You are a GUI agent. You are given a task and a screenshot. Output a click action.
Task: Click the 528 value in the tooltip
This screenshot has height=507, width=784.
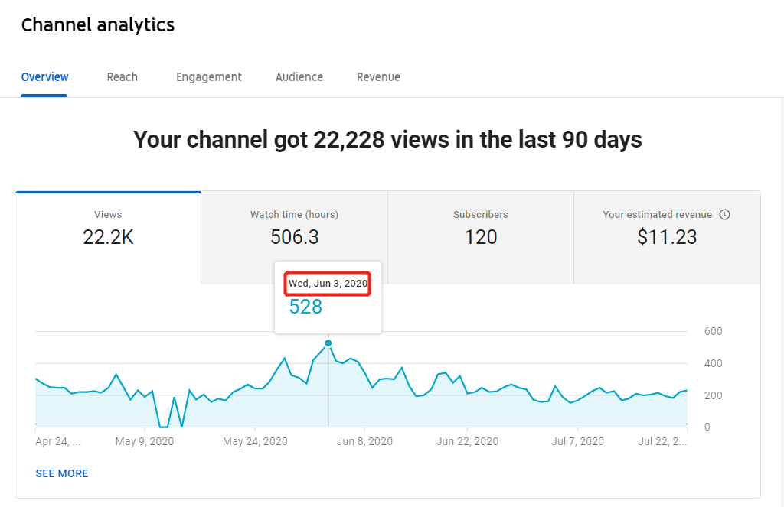(305, 307)
